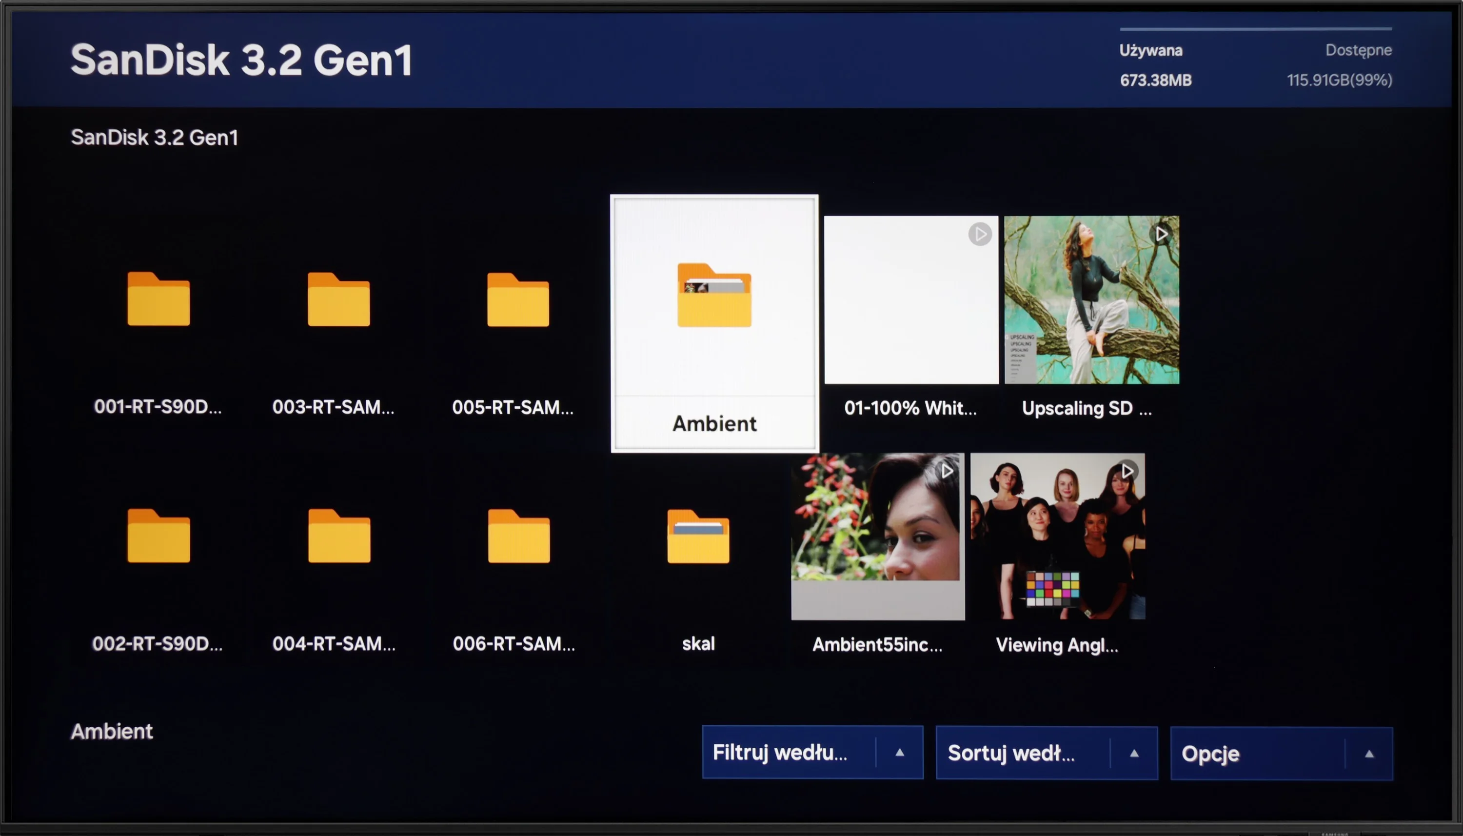Expand arrow on Sortuj według button

[1134, 753]
